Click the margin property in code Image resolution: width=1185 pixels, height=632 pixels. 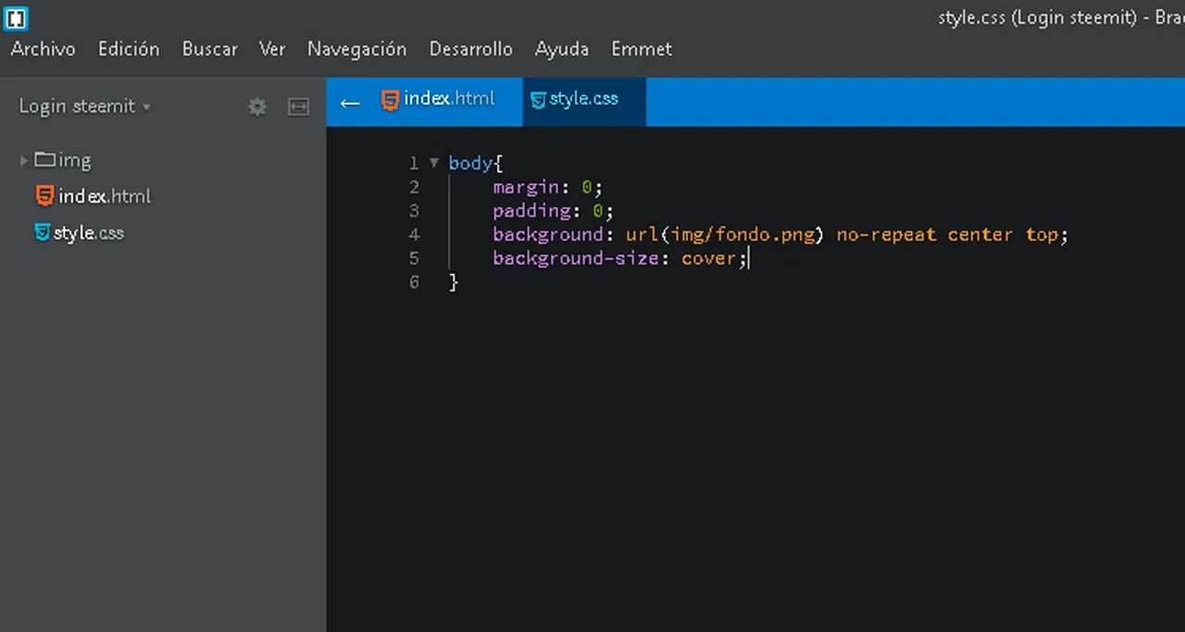tap(526, 187)
